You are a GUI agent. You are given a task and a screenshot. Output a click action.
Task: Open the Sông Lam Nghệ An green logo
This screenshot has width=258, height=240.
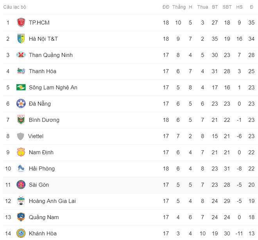[21, 87]
